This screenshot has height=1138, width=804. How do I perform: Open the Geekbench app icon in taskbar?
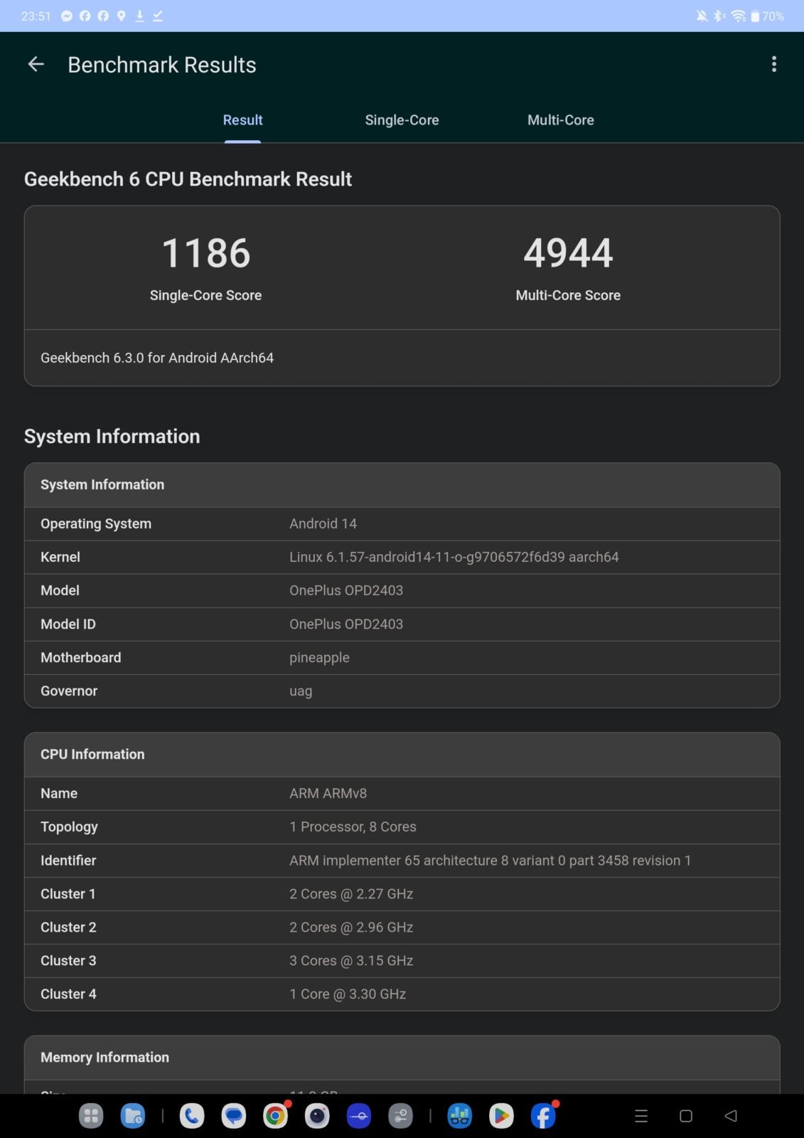click(459, 1116)
